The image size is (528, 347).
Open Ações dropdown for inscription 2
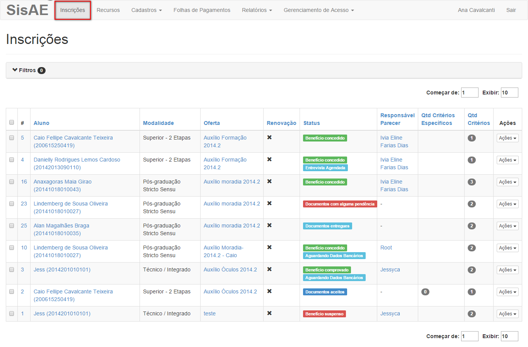[508, 292]
